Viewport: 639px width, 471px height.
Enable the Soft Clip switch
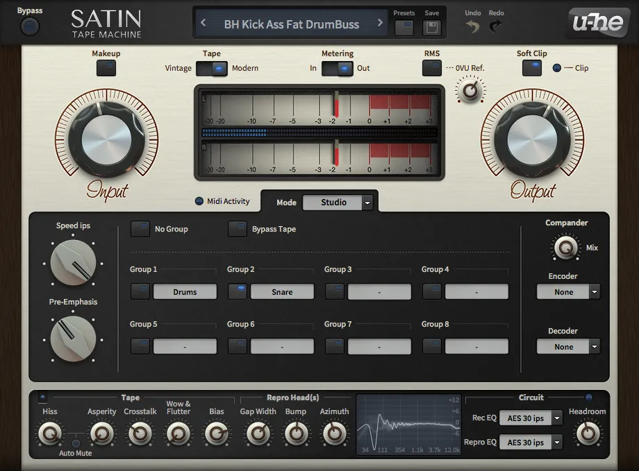tap(531, 68)
